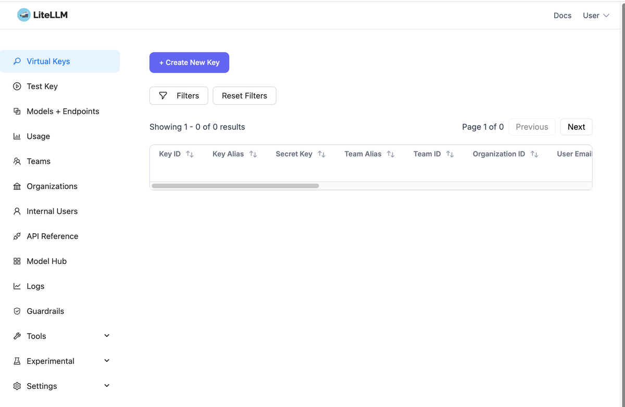Image resolution: width=625 pixels, height=407 pixels.
Task: Open Models + Endpoints via its sidebar icon
Action: [x=16, y=111]
